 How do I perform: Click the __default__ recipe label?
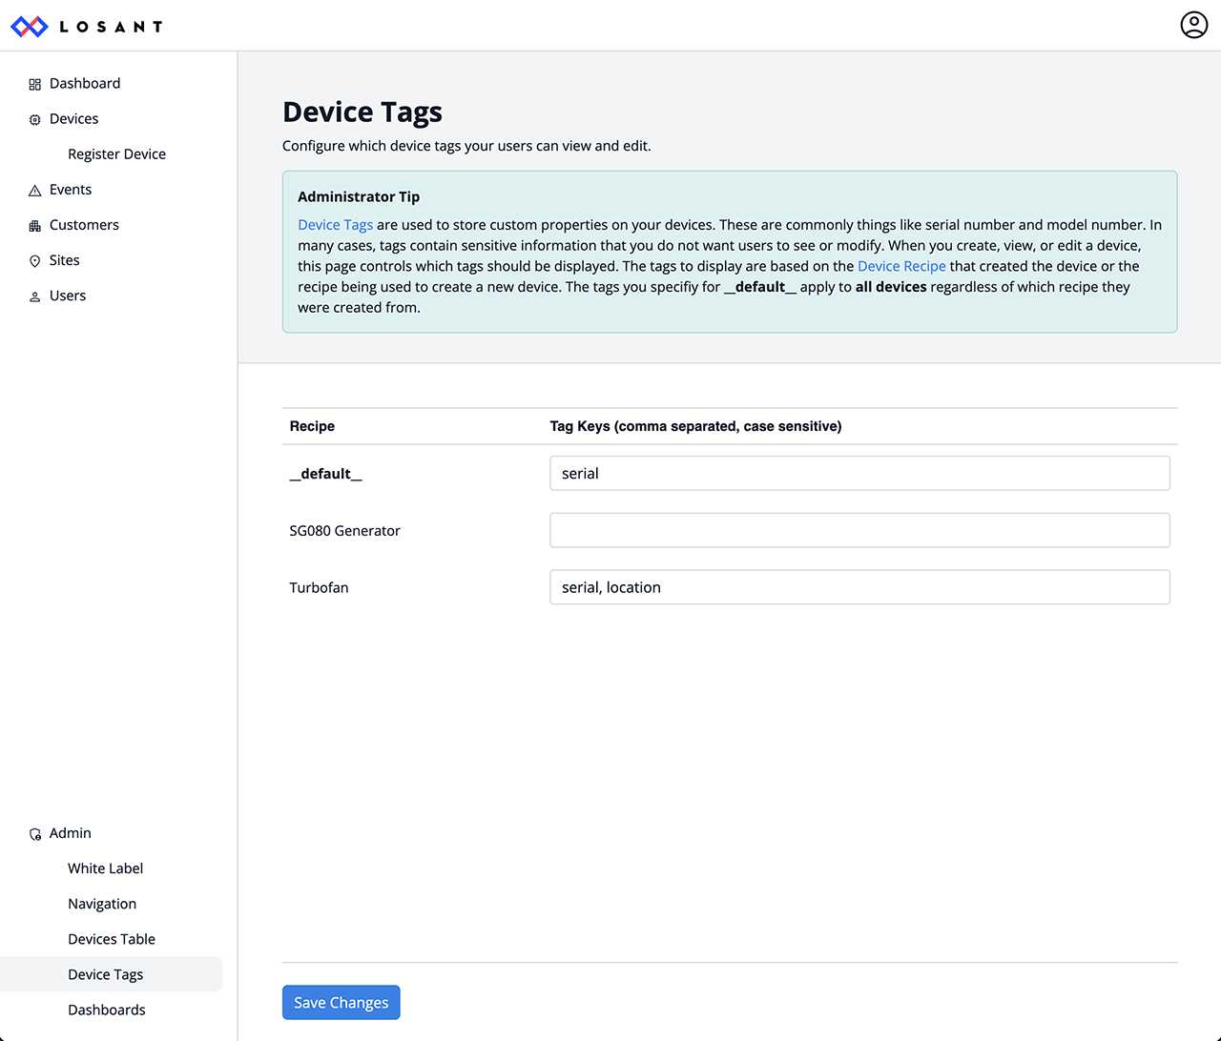coord(325,473)
